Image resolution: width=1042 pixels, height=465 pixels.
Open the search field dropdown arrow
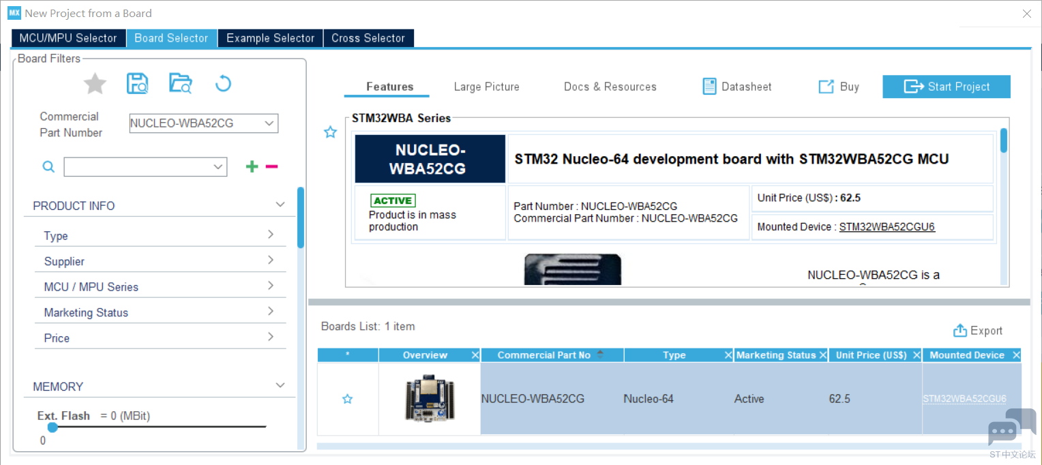[x=218, y=167]
